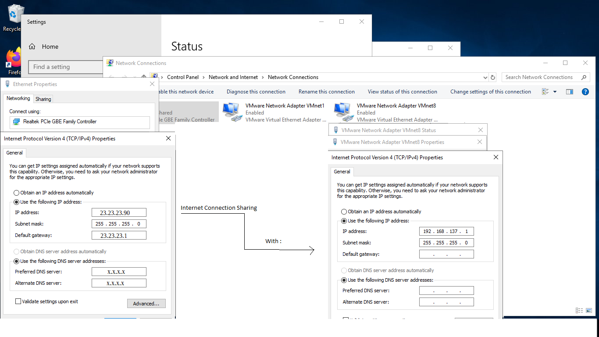
Task: Click the Change your view icon
Action: coord(546,92)
